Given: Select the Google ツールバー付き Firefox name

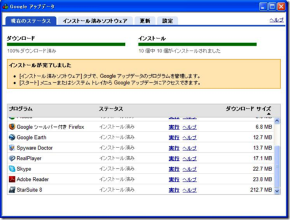Looking at the screenshot, I should pos(51,127).
